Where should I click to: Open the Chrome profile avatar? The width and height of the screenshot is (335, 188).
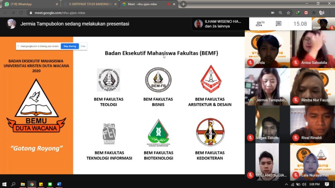[x=322, y=13]
